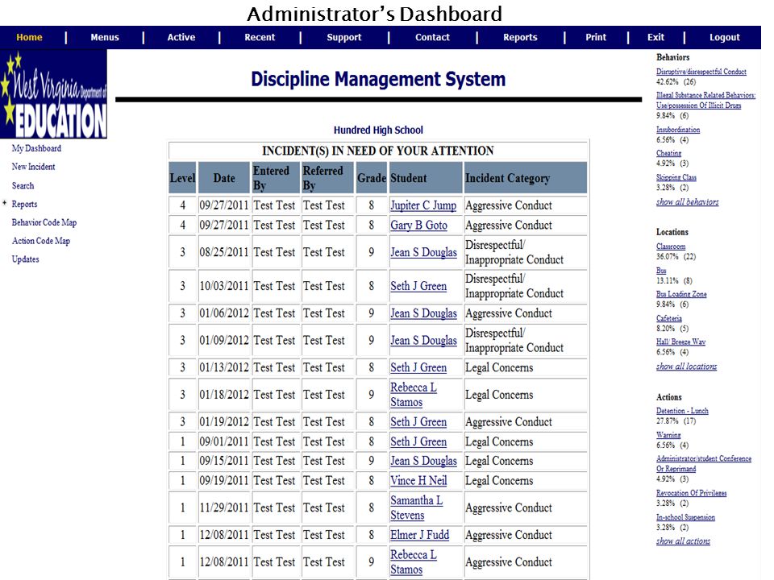Open Jean S Douglas on the 08/25/2011 row

[423, 252]
